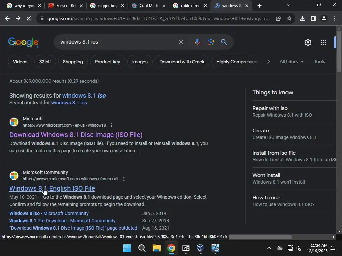The width and height of the screenshot is (342, 256).
Task: Open the "page outdated" sub-result link
Action: [73, 228]
